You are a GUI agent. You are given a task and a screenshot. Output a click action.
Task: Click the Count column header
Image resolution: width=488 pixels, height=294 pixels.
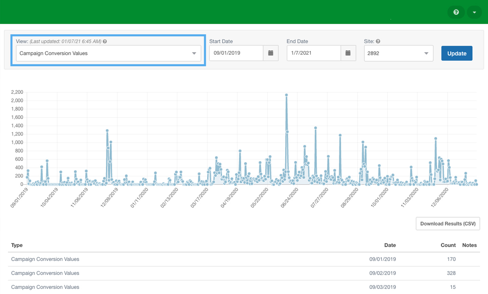[448, 245]
